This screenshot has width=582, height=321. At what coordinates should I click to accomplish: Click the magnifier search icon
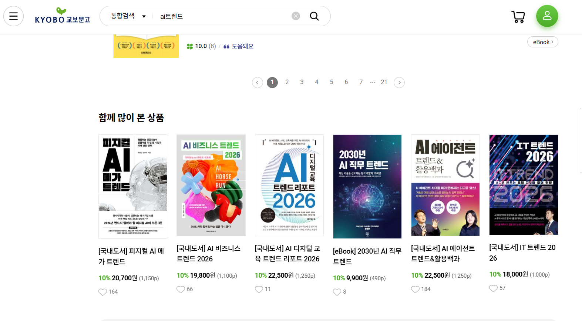click(x=314, y=16)
